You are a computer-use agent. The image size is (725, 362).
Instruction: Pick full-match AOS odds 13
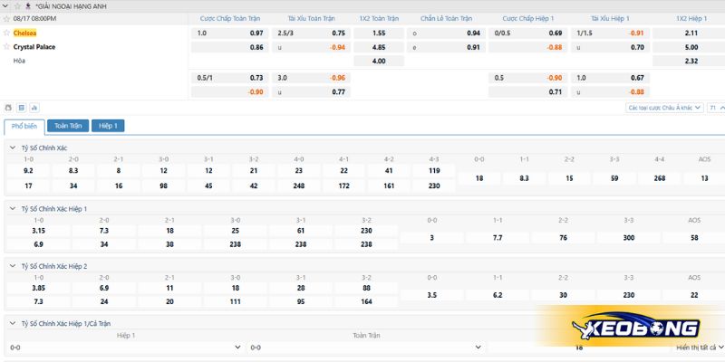[704, 178]
